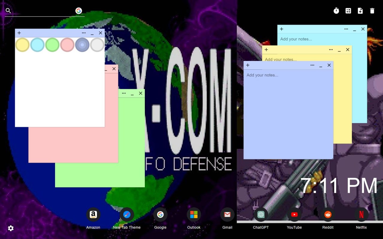
Task: Click into the cyan note text area
Action: click(322, 39)
